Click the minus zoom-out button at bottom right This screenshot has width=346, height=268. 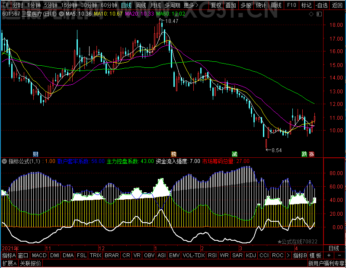coord(339,255)
